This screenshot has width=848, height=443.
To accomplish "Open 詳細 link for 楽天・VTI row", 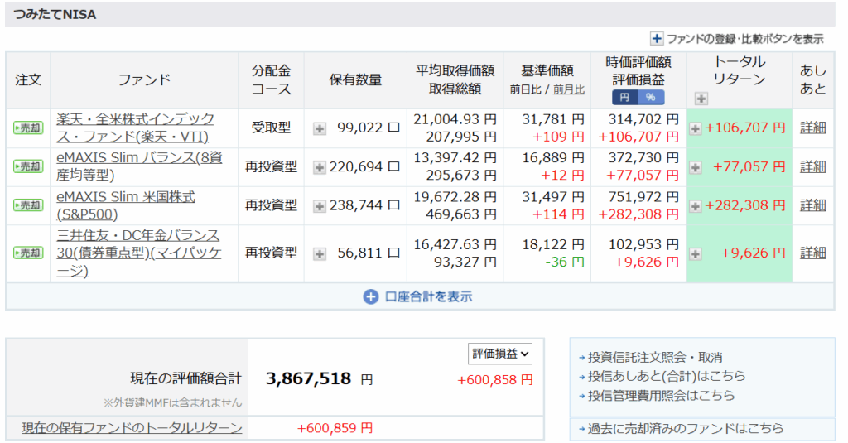I will (813, 128).
